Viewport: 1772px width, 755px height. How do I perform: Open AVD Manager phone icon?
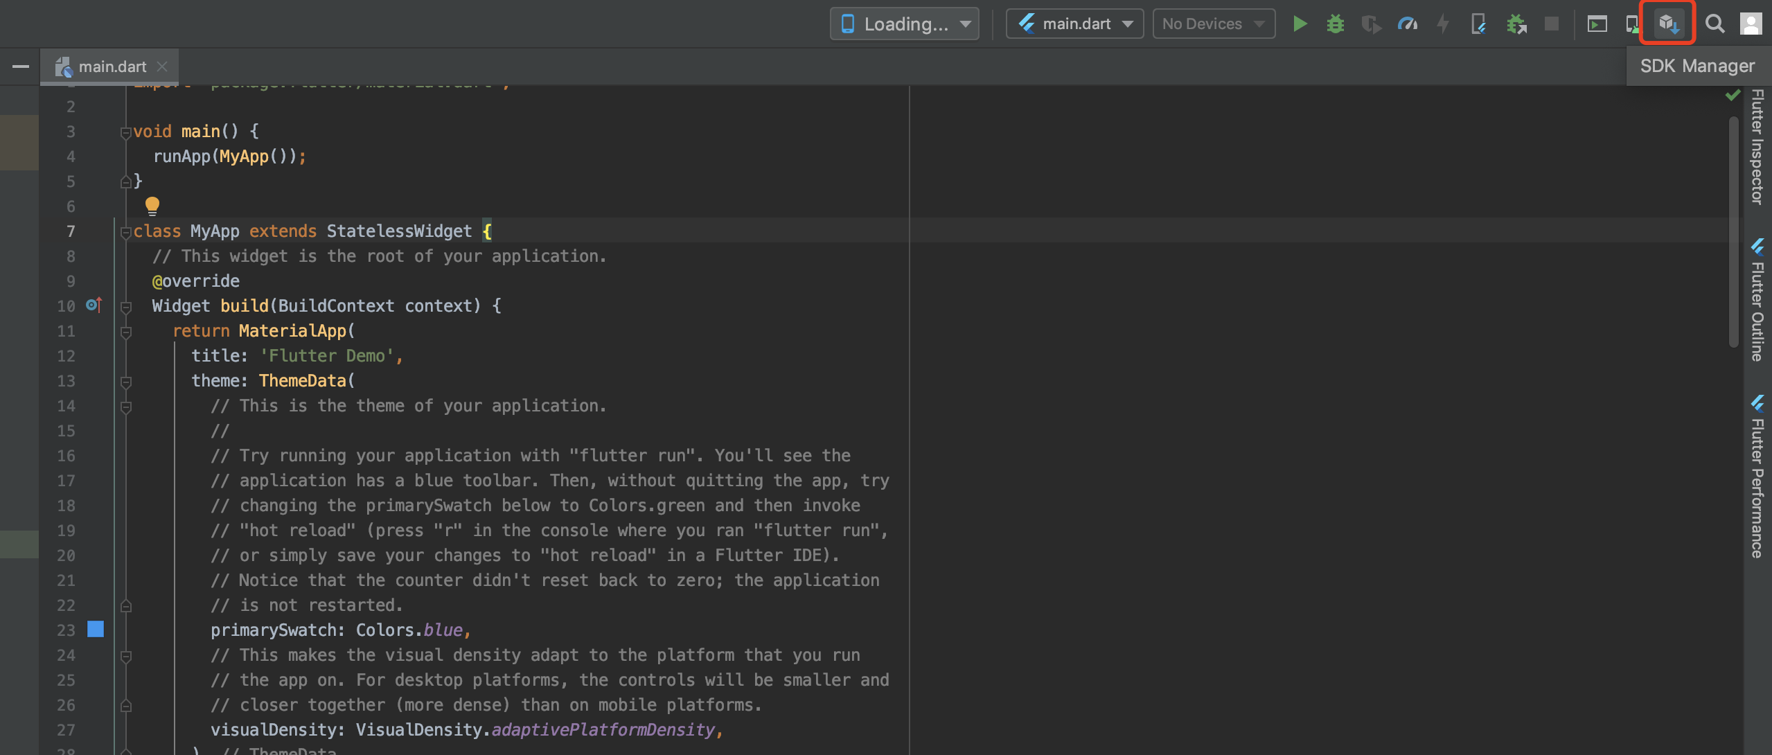1632,24
